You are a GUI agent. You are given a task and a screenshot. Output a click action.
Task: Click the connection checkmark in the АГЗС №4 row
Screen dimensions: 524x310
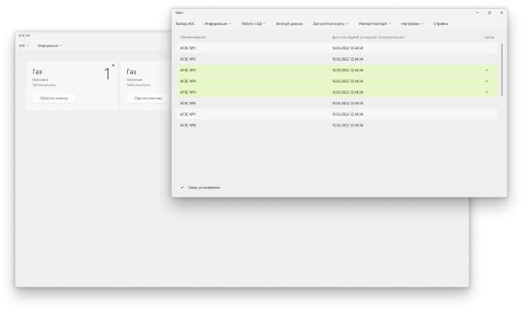(x=487, y=81)
